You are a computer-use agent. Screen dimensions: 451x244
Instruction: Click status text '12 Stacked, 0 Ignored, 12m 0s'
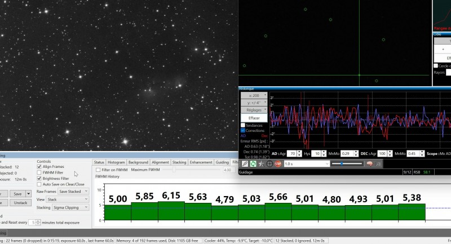click(x=300, y=241)
